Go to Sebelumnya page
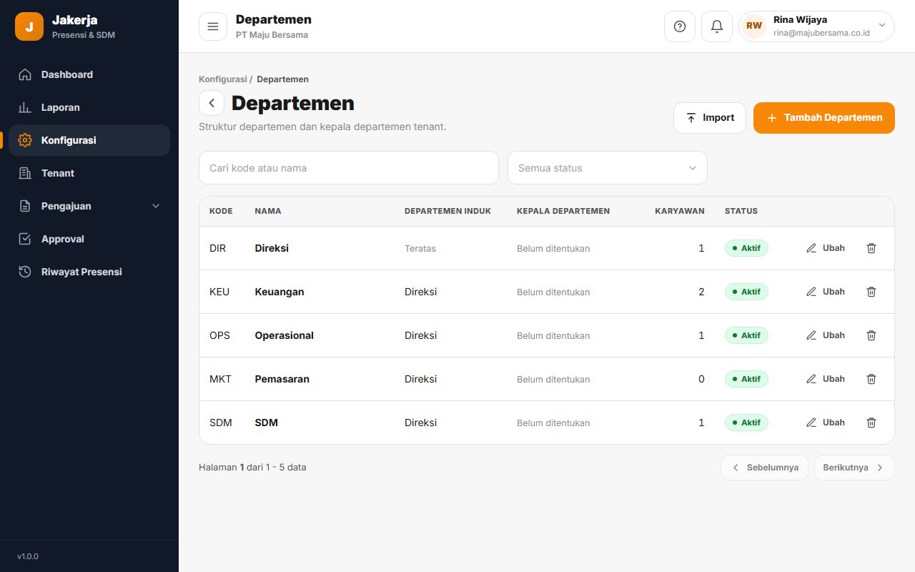The width and height of the screenshot is (915, 572). click(764, 468)
